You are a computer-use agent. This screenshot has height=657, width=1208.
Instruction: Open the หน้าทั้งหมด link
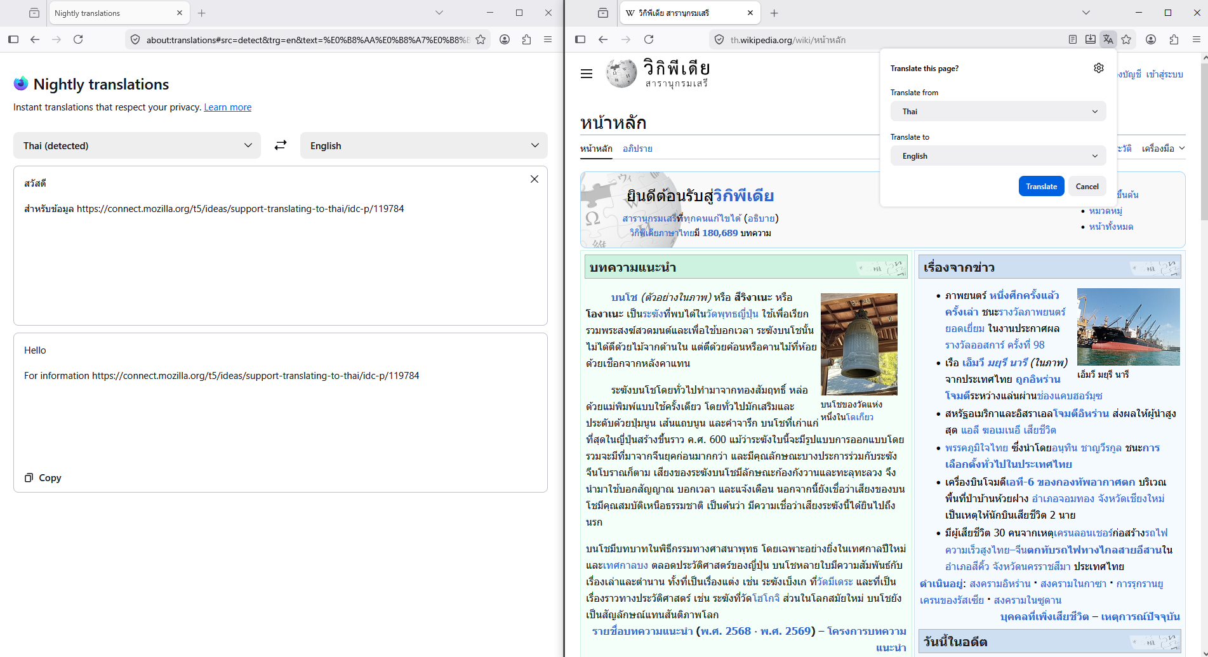(1111, 227)
